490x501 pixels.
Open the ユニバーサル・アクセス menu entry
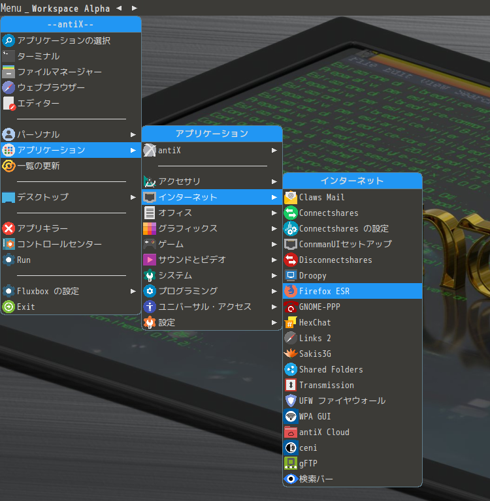(212, 307)
